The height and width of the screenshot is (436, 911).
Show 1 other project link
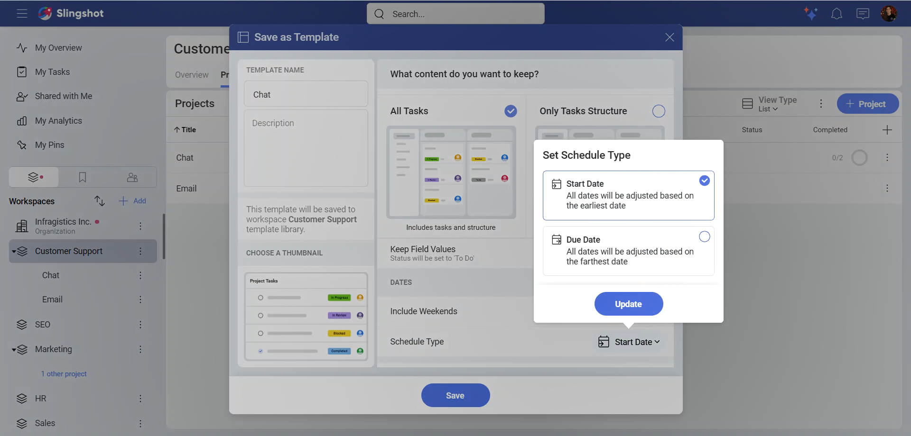64,374
